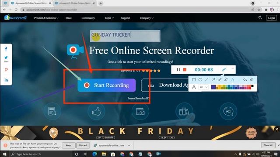Click the Apowersoft logo

[16, 17]
